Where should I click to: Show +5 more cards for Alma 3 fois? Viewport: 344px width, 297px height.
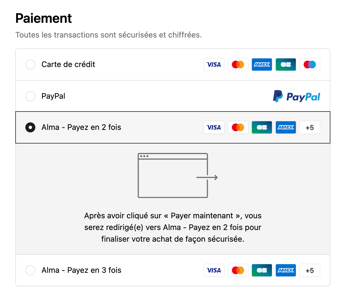(309, 270)
